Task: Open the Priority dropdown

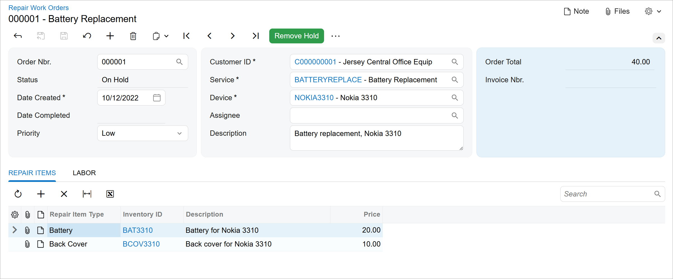Action: click(x=179, y=133)
